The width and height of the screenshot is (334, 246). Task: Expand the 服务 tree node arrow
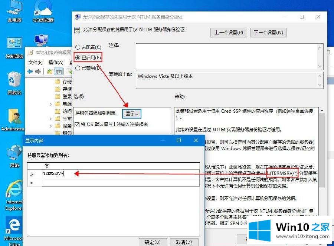coord(51,126)
